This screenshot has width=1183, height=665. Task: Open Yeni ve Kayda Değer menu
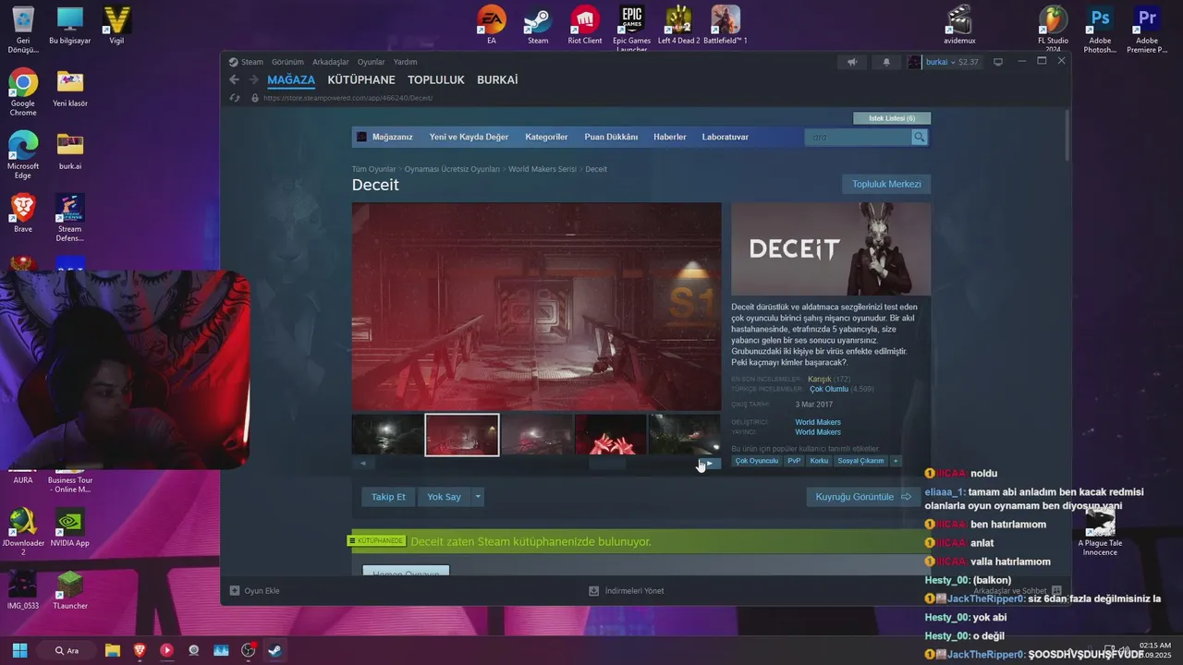point(469,137)
